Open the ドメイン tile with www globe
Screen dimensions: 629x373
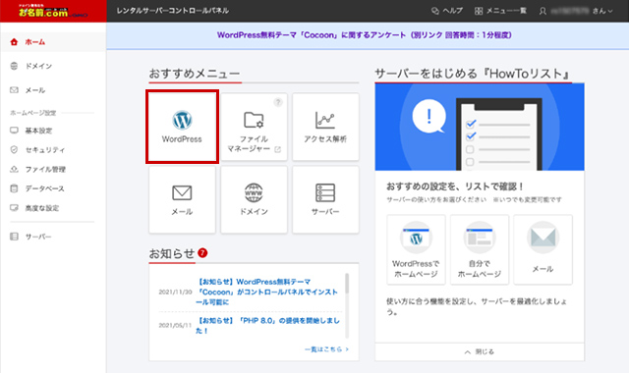pyautogui.click(x=254, y=199)
